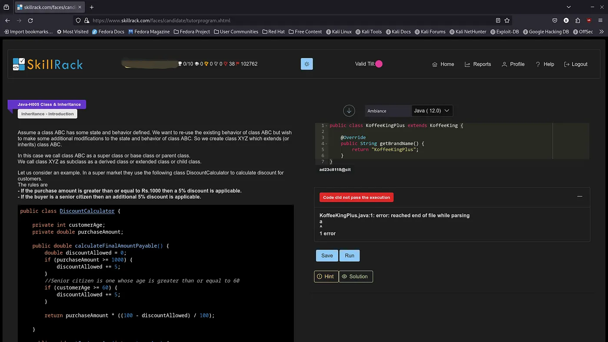Open the Kali Forums bookmark
This screenshot has width=608, height=342.
click(x=430, y=32)
